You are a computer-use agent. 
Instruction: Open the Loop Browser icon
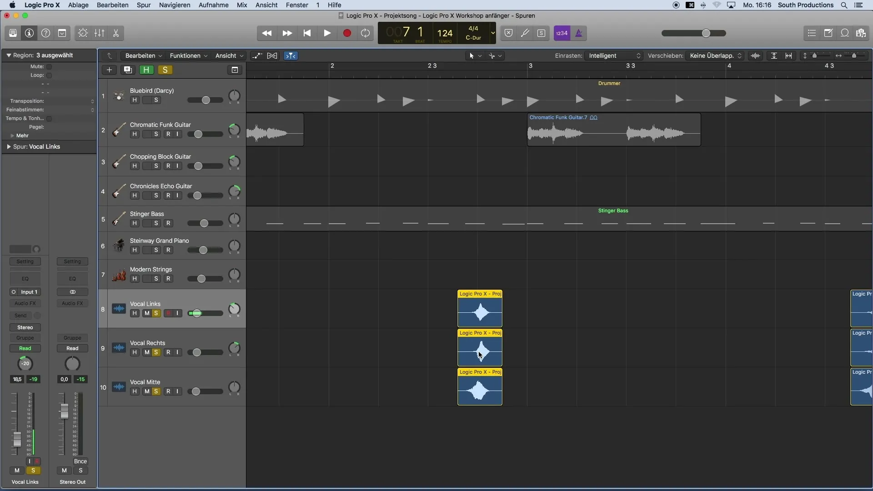coord(844,33)
